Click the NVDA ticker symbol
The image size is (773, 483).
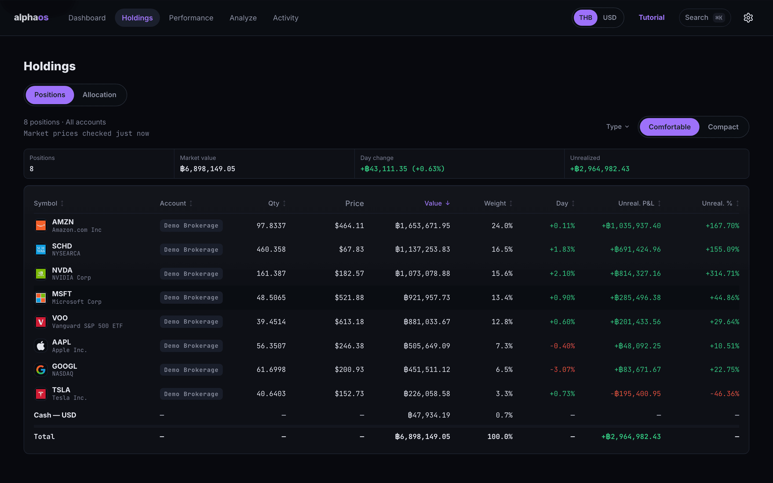point(62,270)
